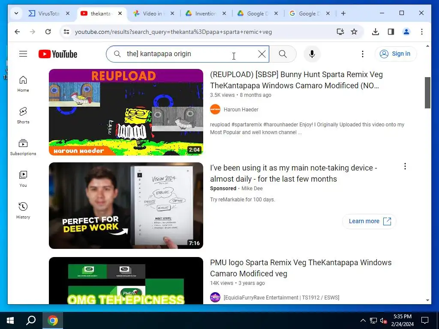Screen dimensions: 439x329
Task: Open the Windows Start menu
Action: 10,320
